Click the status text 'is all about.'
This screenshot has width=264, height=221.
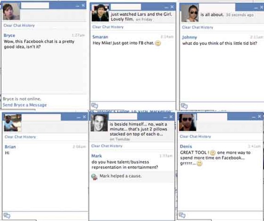click(212, 15)
